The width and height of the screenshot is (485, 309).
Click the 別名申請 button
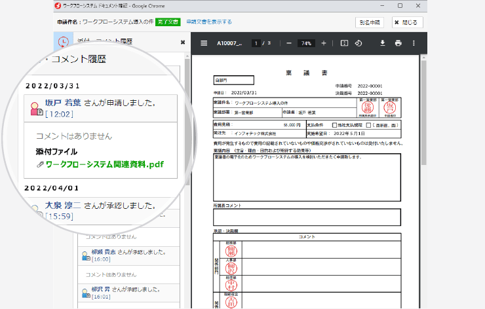click(370, 22)
